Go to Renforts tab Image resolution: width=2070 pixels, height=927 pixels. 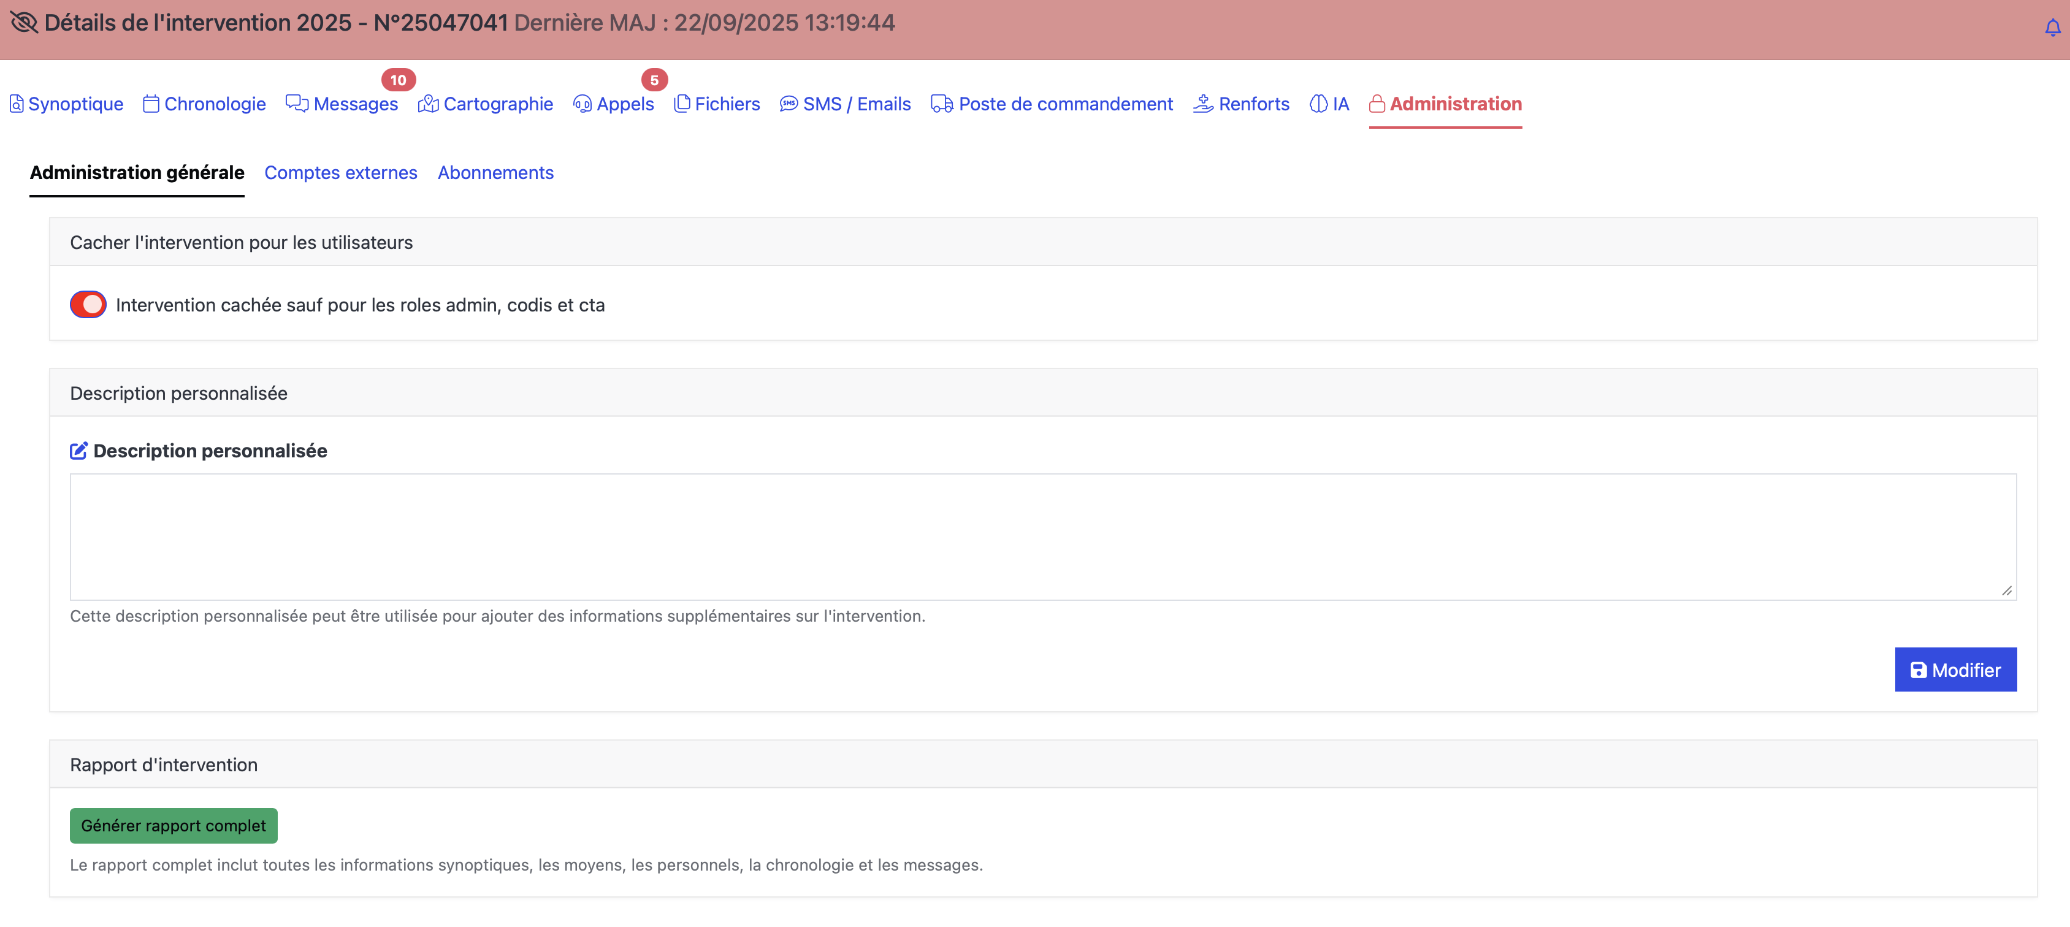[x=1253, y=104]
